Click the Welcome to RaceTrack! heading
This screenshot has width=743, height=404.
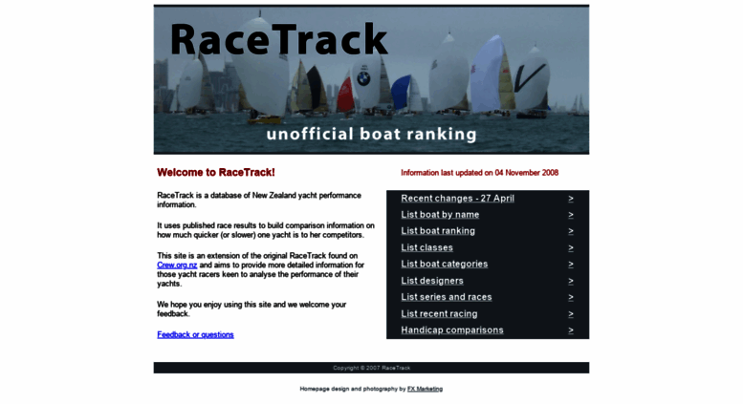click(216, 172)
